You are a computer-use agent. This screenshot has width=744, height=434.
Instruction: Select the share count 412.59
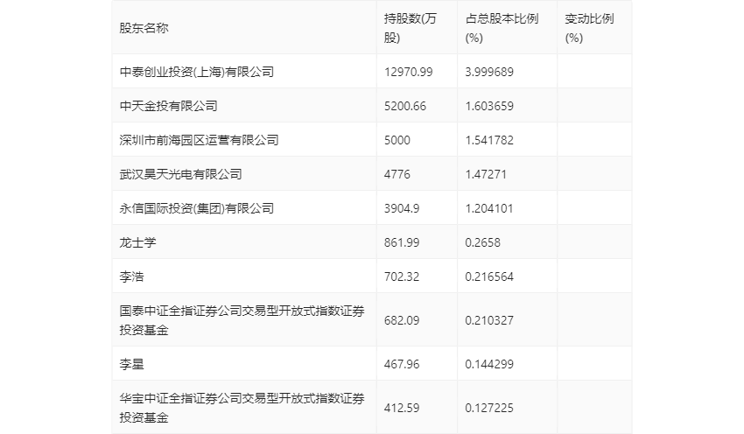402,408
